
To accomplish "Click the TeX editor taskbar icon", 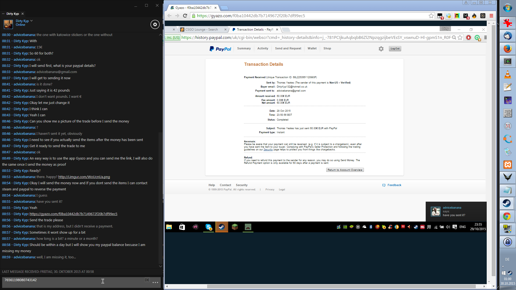I will pos(507,101).
